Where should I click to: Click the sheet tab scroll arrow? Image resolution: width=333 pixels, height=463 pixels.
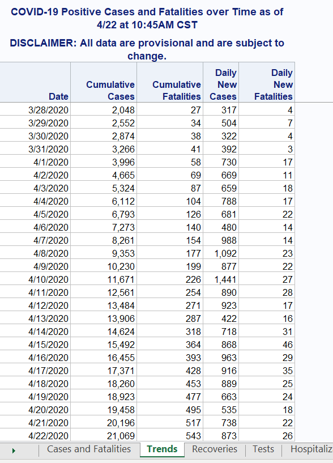pos(14,451)
